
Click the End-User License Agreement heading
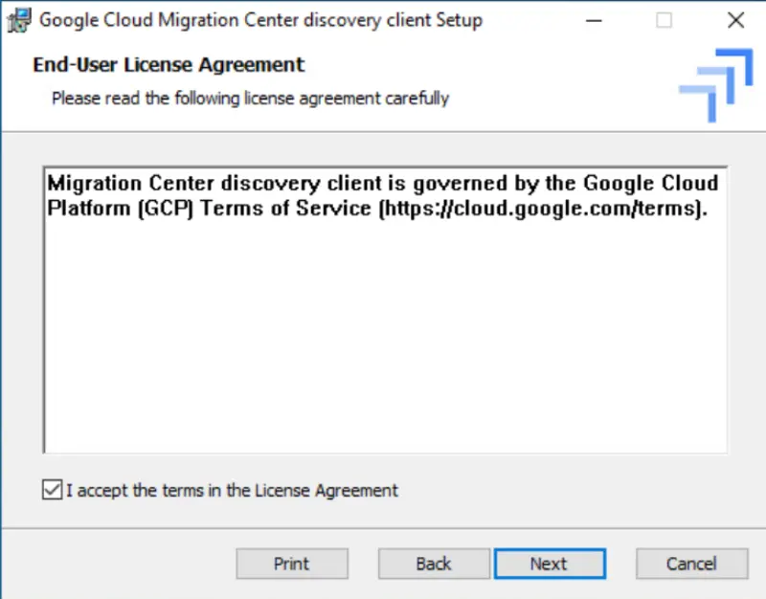click(x=169, y=64)
